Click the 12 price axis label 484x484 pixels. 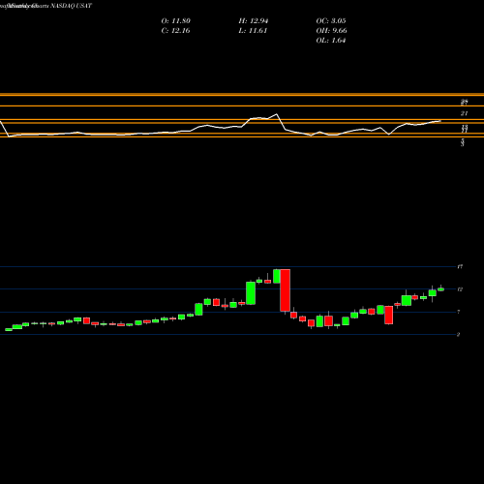click(x=460, y=289)
